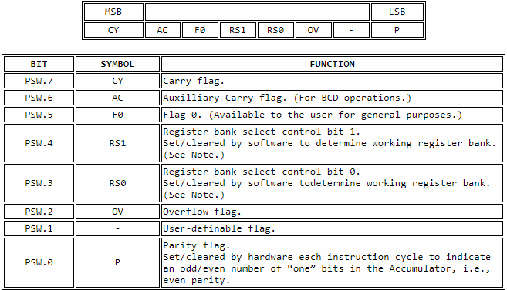Click the PSW.0 bit cell
Image resolution: width=507 pixels, height=290 pixels.
(39, 262)
